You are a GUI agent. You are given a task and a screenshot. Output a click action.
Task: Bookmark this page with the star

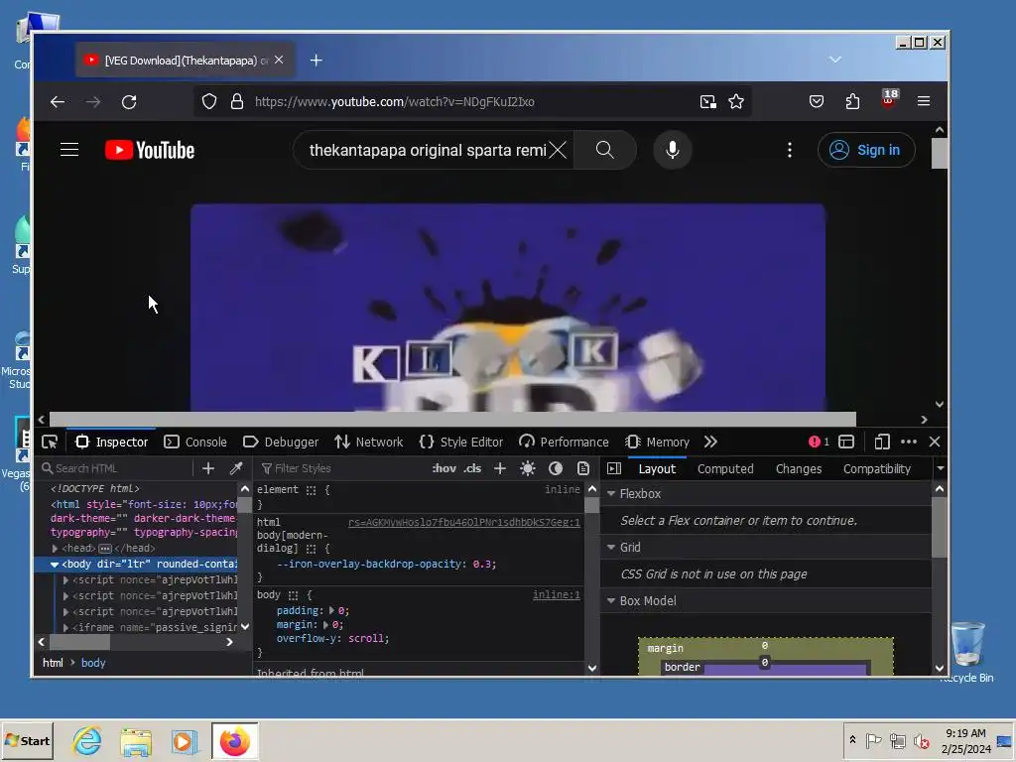pos(736,102)
